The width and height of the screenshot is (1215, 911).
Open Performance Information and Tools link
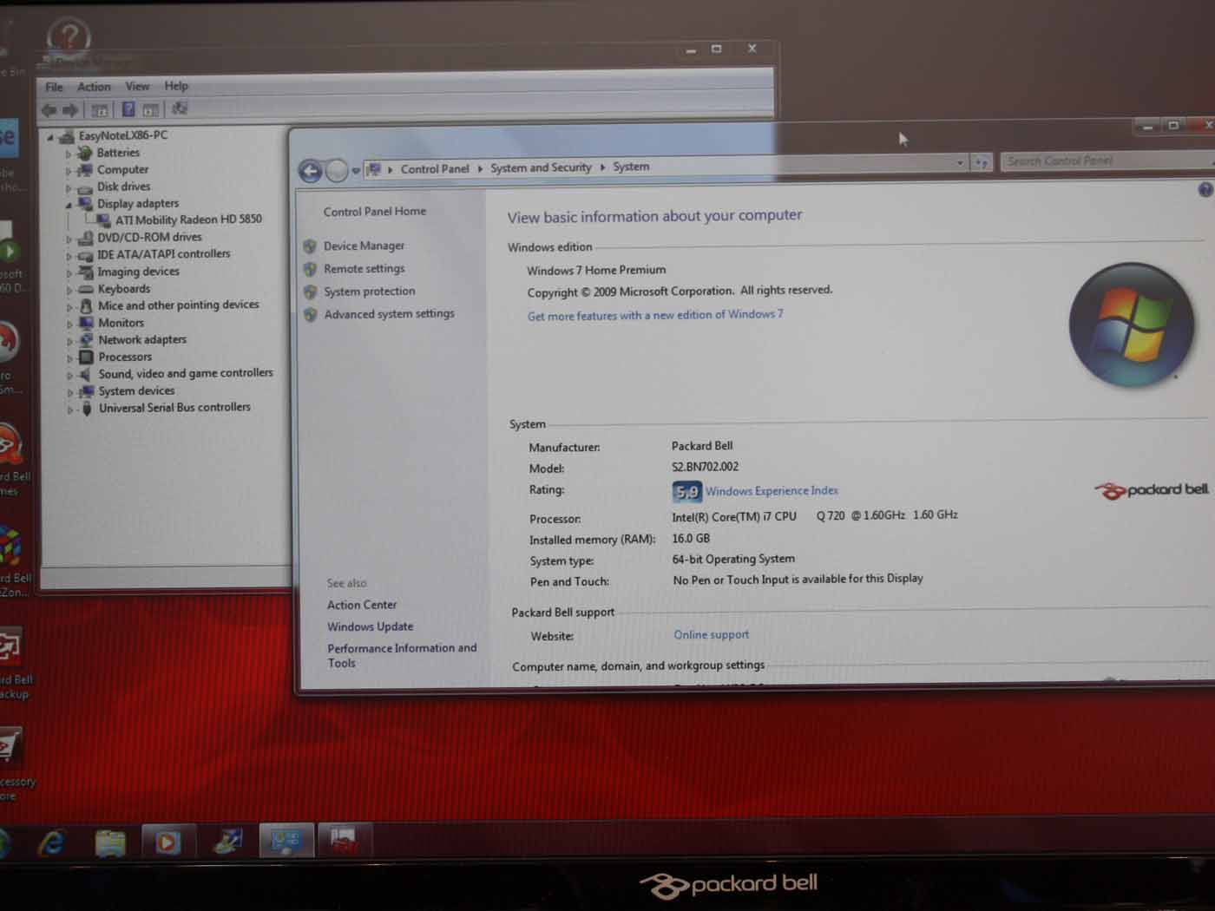402,655
